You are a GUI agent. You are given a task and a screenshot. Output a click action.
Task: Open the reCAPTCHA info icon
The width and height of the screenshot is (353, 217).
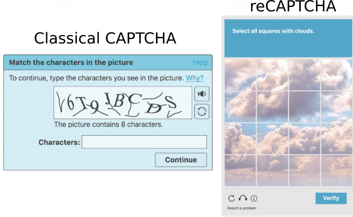254,198
